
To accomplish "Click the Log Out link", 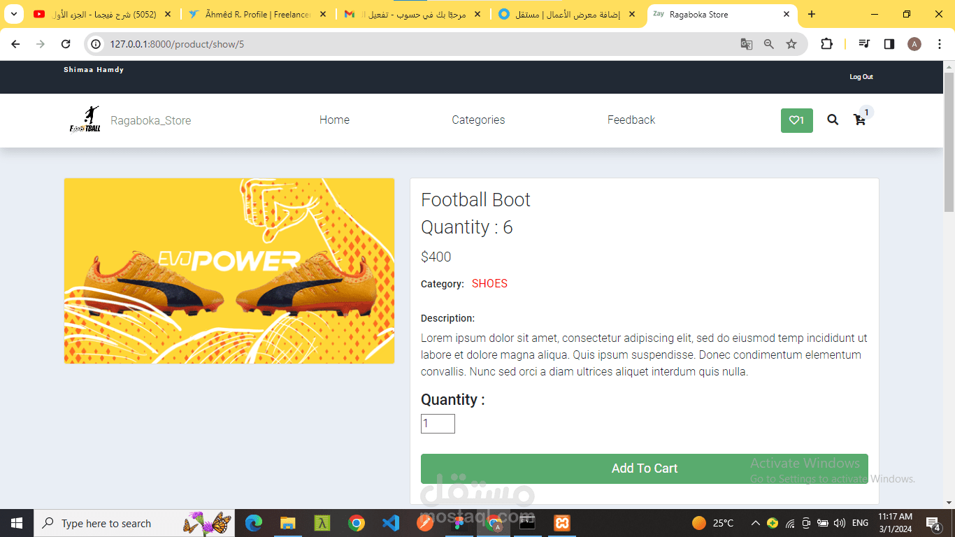I will (861, 77).
